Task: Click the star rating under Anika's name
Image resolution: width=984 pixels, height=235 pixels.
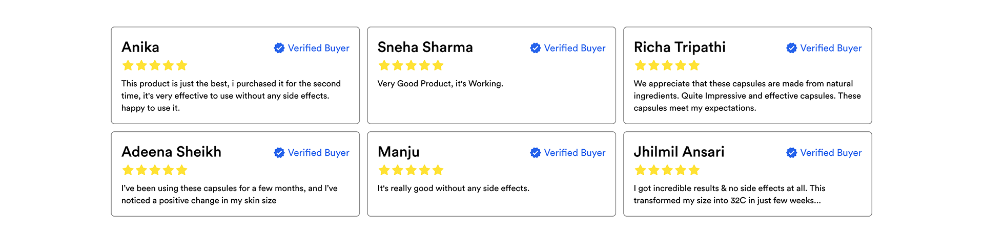Action: (x=155, y=65)
